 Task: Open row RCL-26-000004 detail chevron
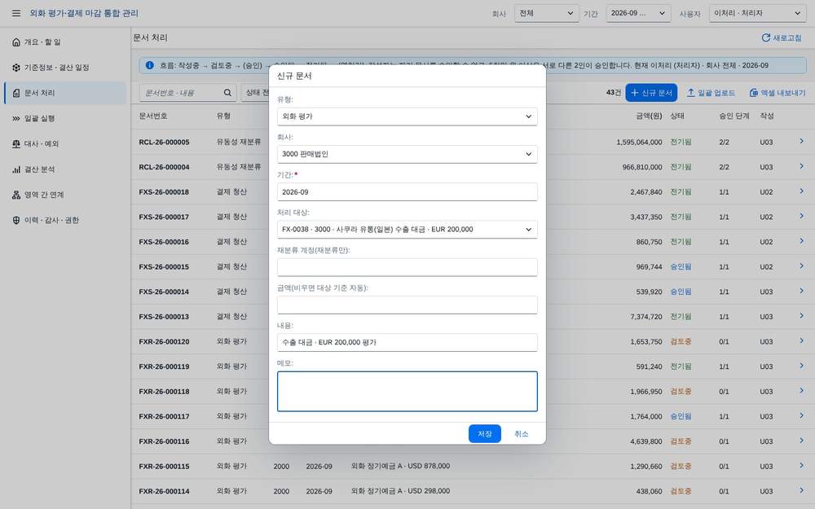point(801,166)
